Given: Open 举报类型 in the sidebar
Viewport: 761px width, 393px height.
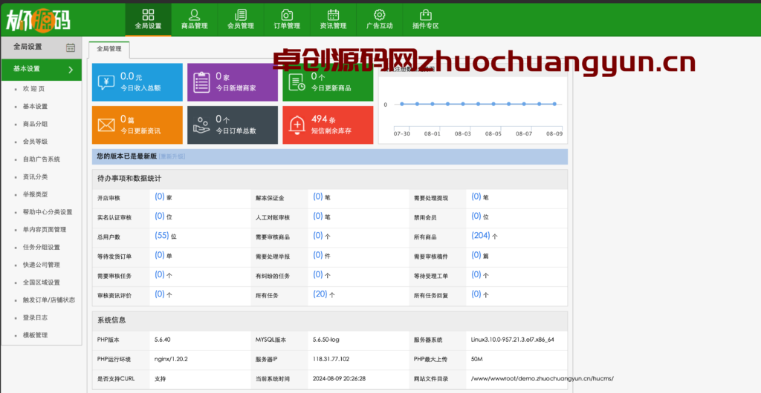Looking at the screenshot, I should coord(35,194).
